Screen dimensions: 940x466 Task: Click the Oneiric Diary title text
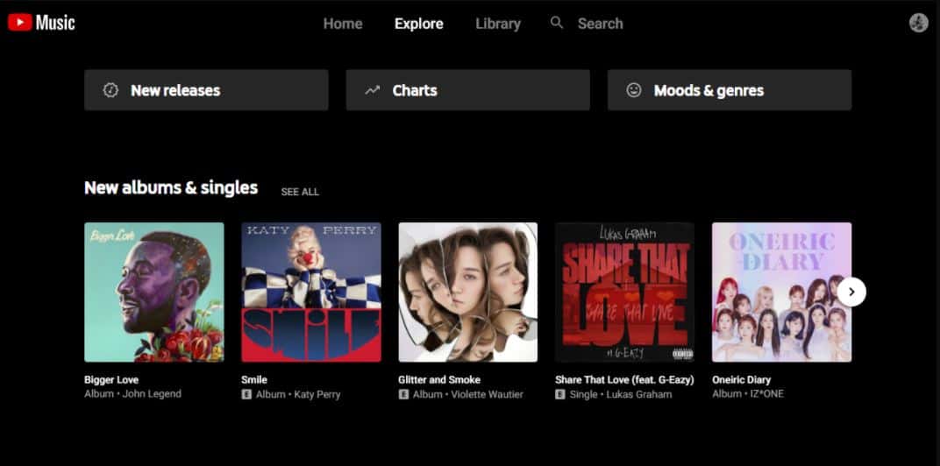tap(742, 380)
